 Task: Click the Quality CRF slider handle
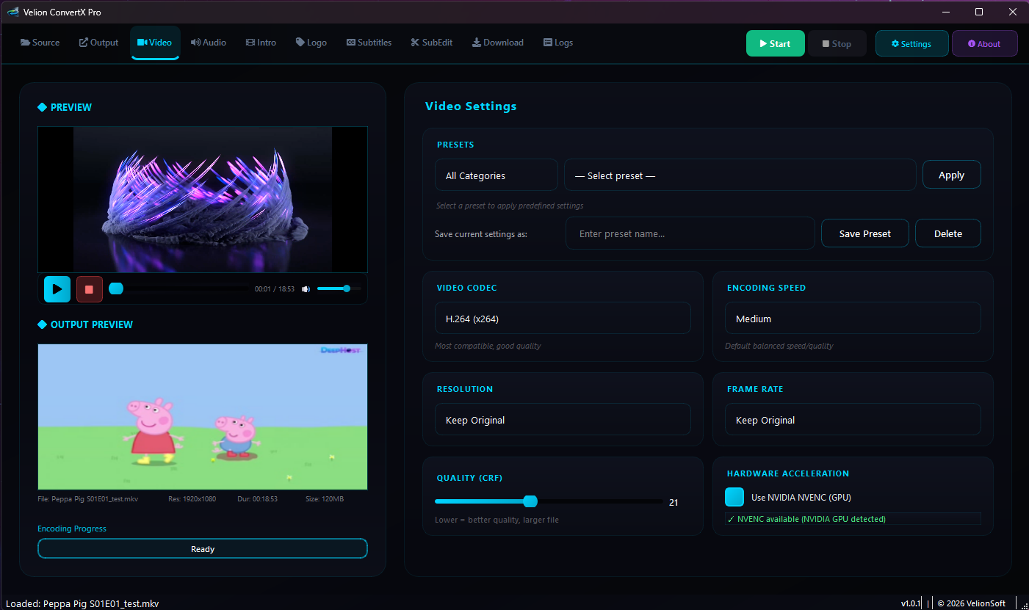(530, 502)
